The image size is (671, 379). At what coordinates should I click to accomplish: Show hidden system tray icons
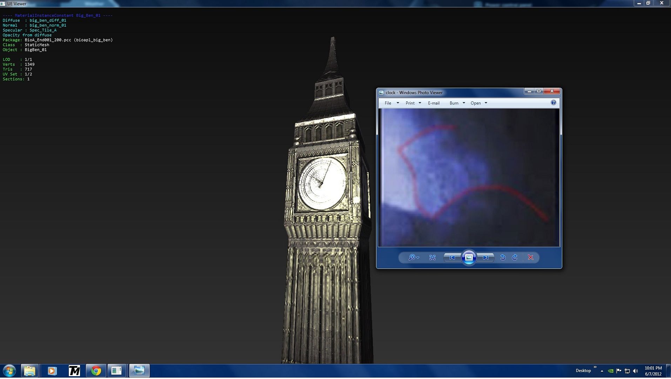click(x=602, y=371)
